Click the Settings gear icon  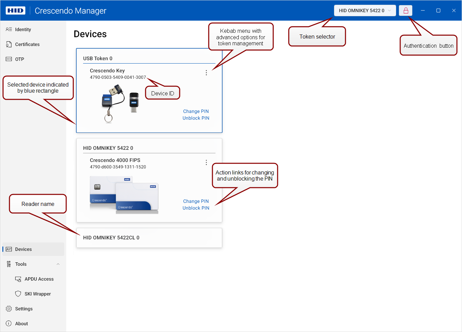[9, 309]
